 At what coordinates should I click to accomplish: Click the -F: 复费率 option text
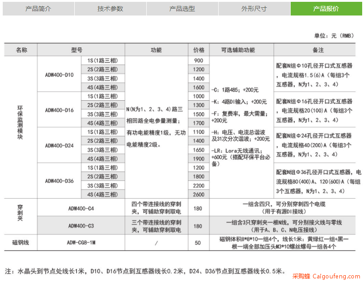click(x=239, y=117)
